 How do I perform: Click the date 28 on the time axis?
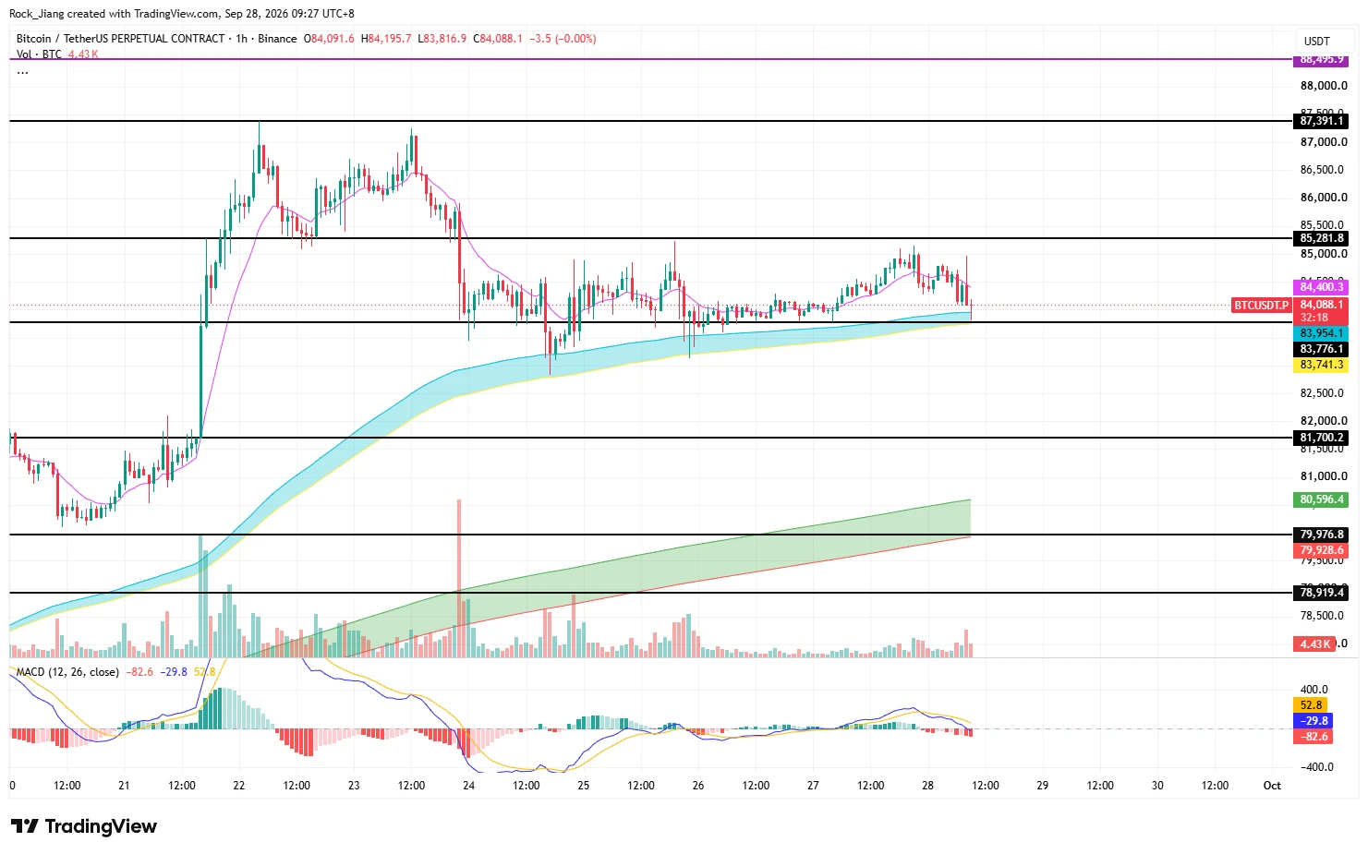pos(927,786)
